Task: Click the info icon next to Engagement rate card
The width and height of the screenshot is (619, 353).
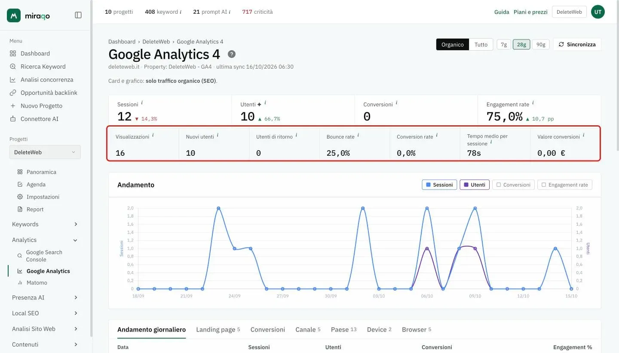Action: [x=533, y=103]
